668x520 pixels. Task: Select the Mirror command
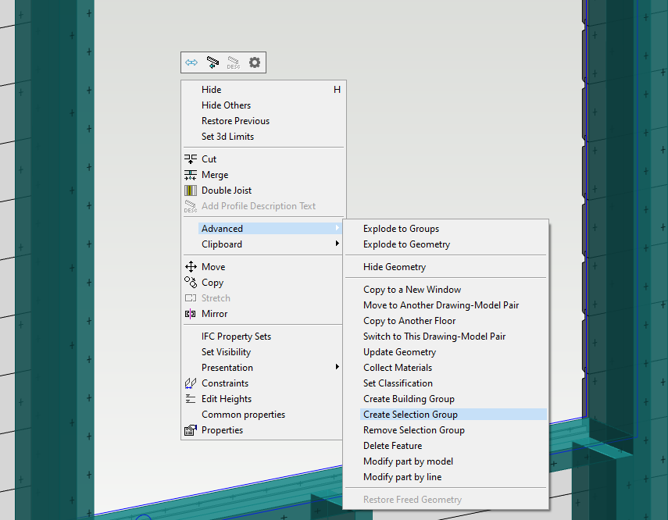coord(214,314)
